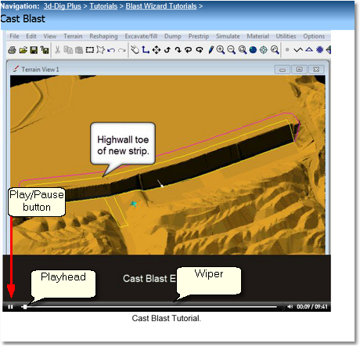
Task: Mute the video with speaker icon
Action: [x=290, y=306]
